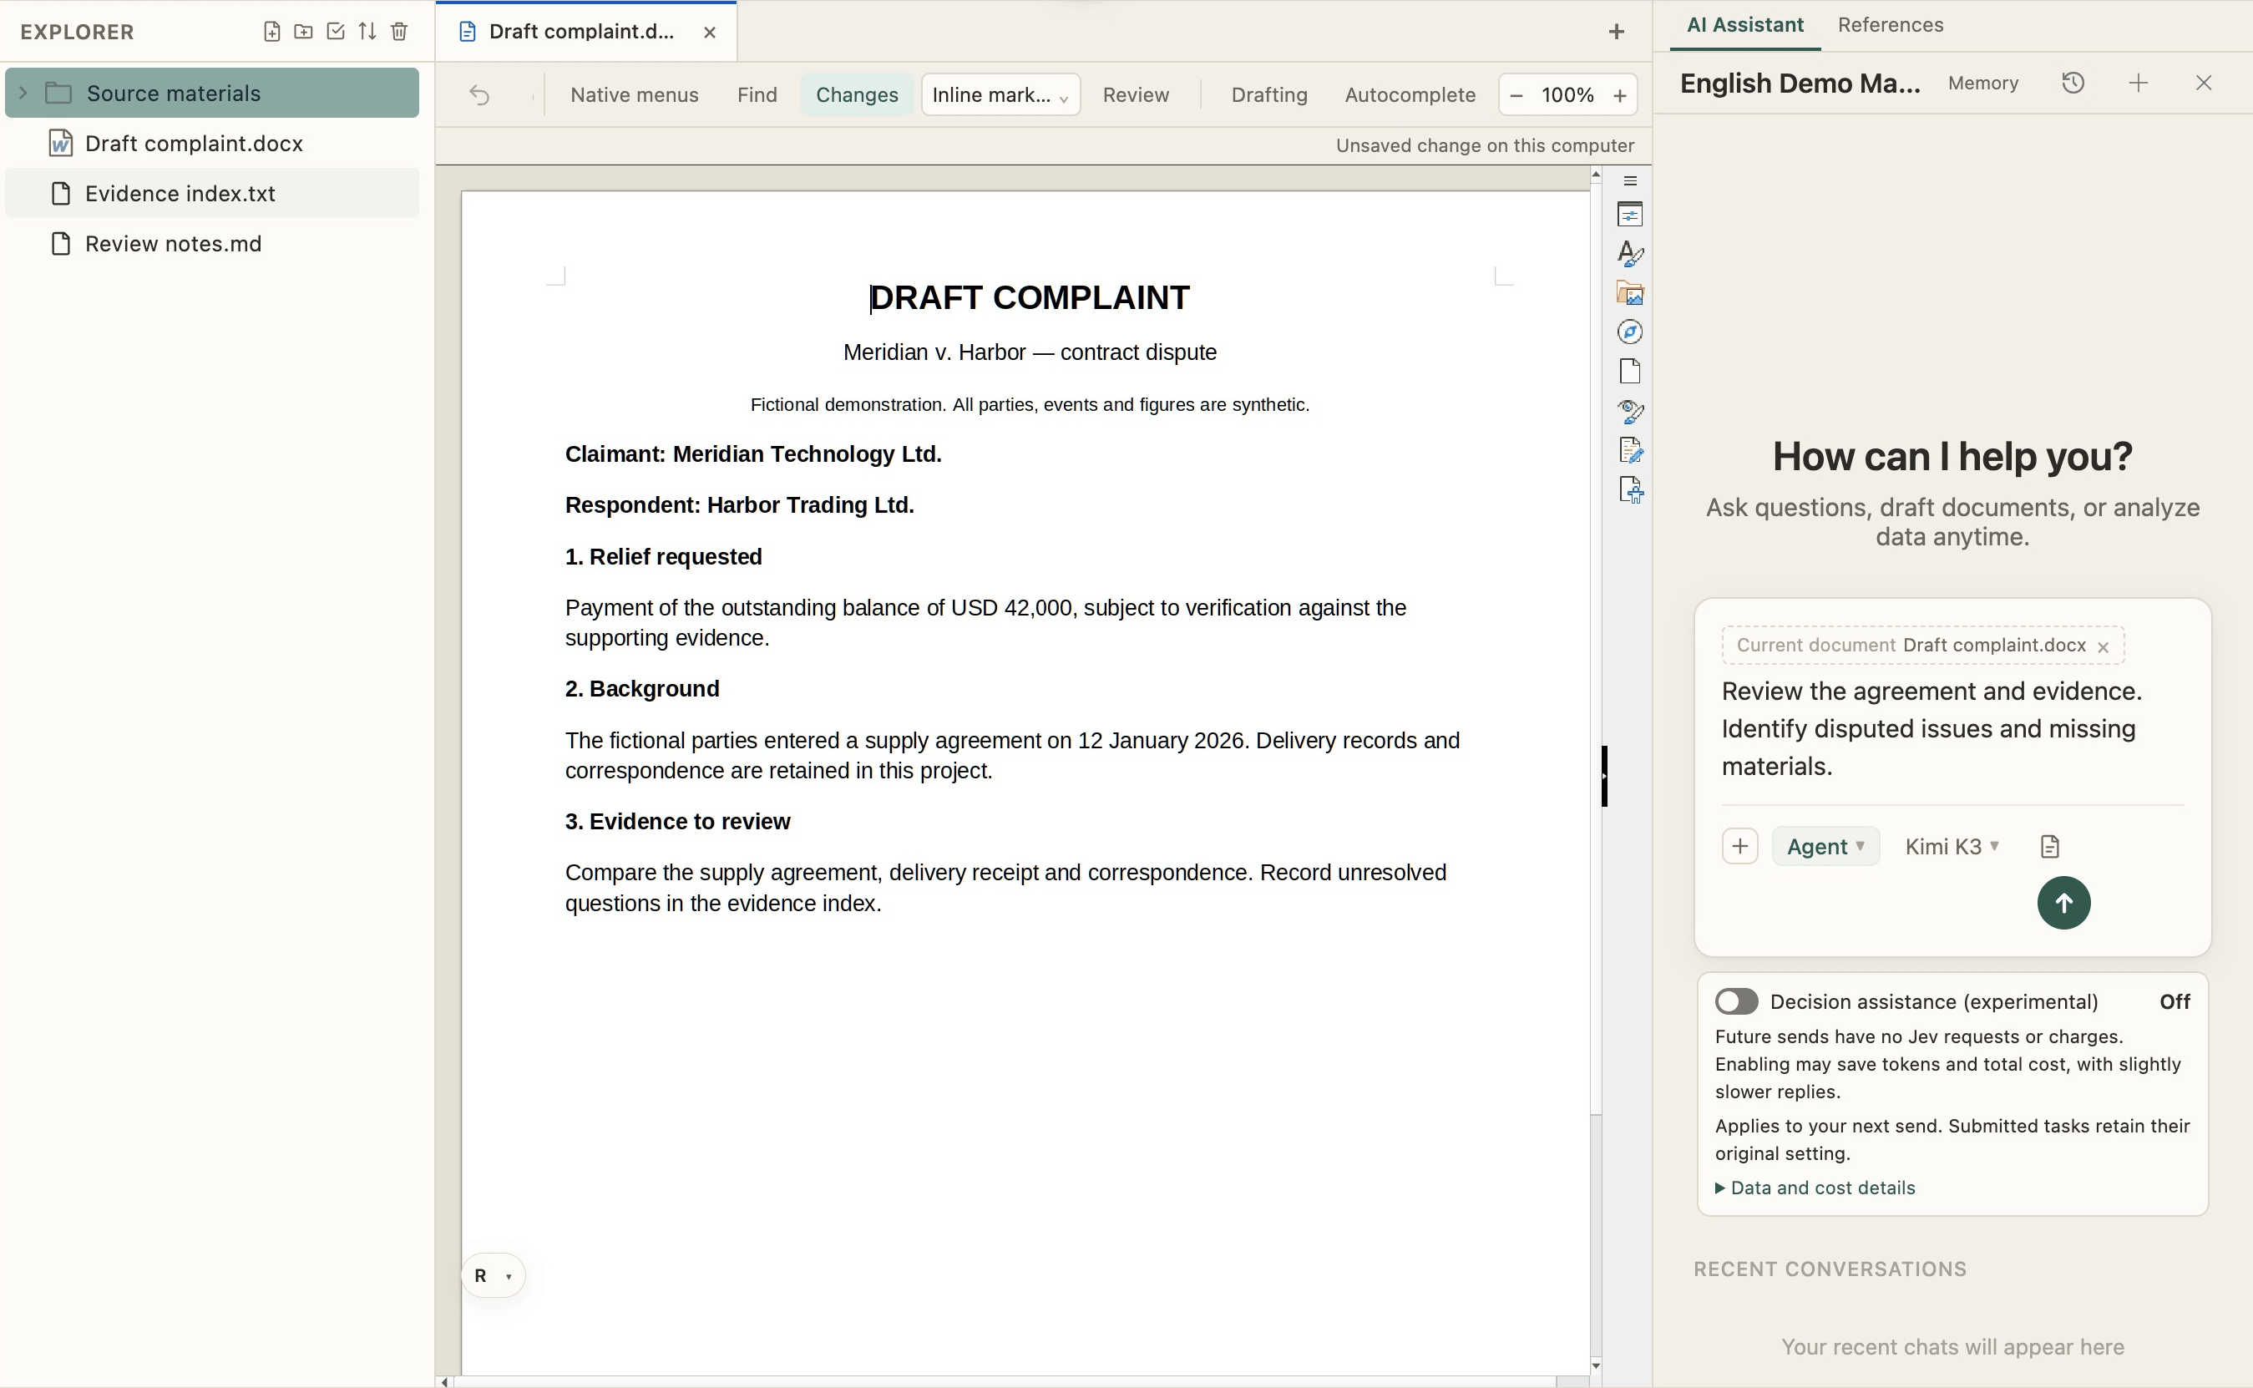Click 'Respondent: Harbor Trading Ltd.' line
2253x1388 pixels.
[x=740, y=505]
